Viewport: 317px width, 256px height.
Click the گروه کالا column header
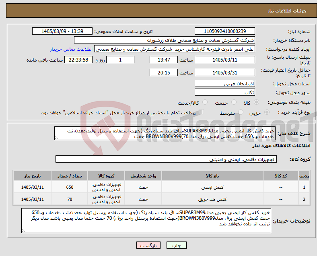(x=106, y=176)
